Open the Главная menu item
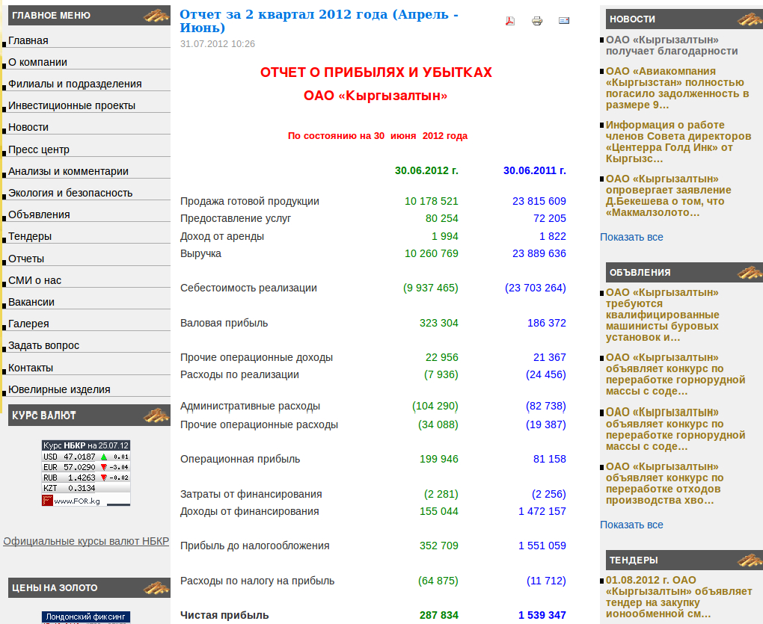The height and width of the screenshot is (624, 763). tap(28, 40)
